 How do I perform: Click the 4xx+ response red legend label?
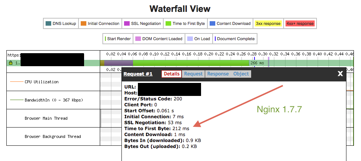click(x=300, y=23)
